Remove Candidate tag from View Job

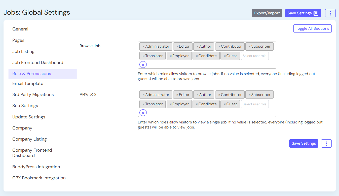[x=197, y=104]
